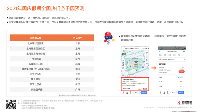Tap back arrow in right ticket screenshot header
The height and width of the screenshot is (112, 200).
(160, 52)
